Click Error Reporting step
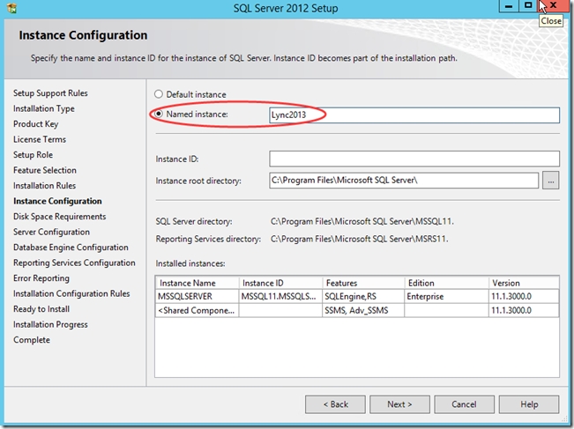This screenshot has width=574, height=429. (x=41, y=278)
